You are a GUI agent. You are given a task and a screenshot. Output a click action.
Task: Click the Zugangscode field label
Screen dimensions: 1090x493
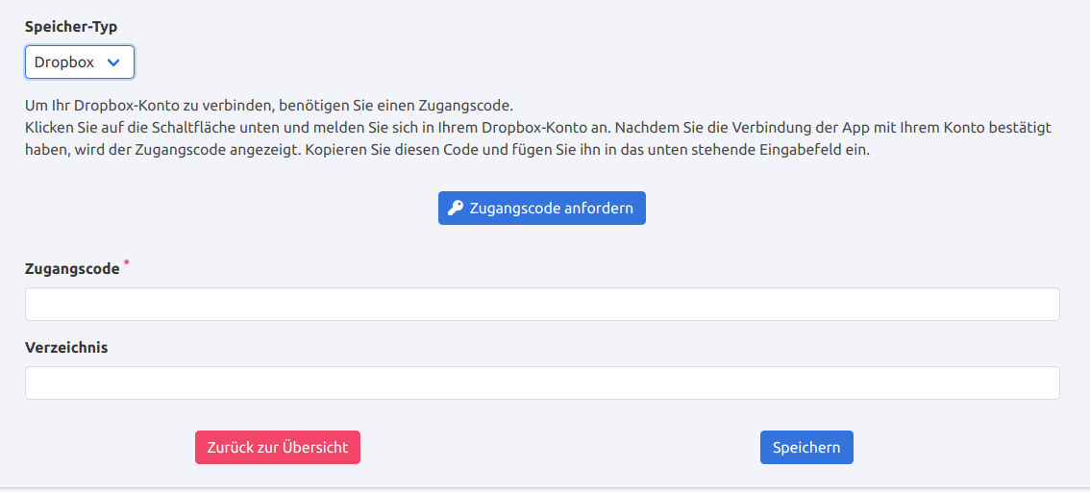(72, 269)
